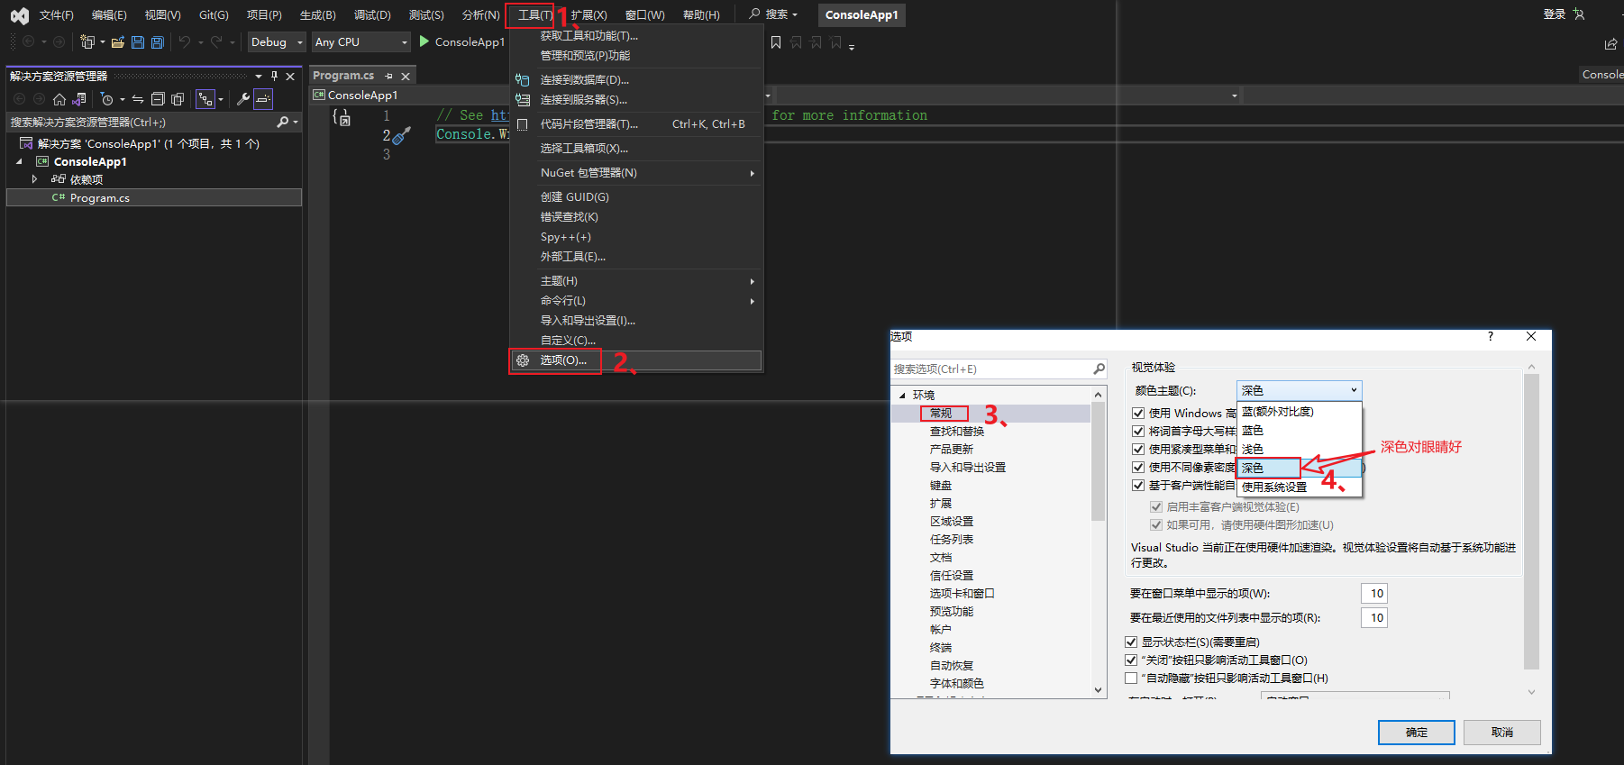
Task: Switch views icon in Solution Explorer toolbar
Action: (79, 99)
